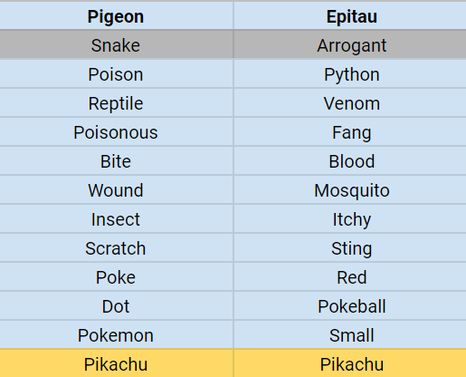Click the Snake cell
The height and width of the screenshot is (377, 466).
pyautogui.click(x=116, y=44)
